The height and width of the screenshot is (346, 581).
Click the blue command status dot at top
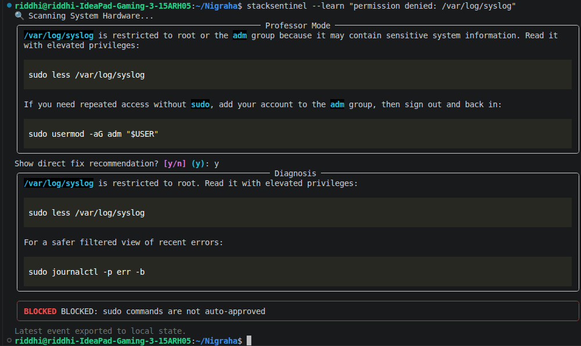[x=9, y=5]
